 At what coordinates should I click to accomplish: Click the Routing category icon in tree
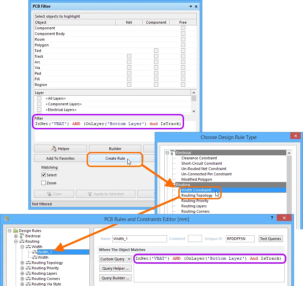(x=22, y=241)
